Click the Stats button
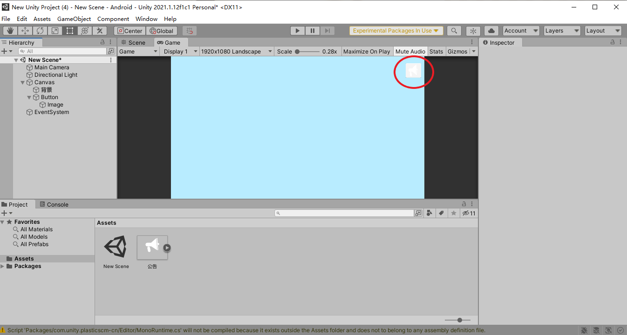 click(x=436, y=52)
